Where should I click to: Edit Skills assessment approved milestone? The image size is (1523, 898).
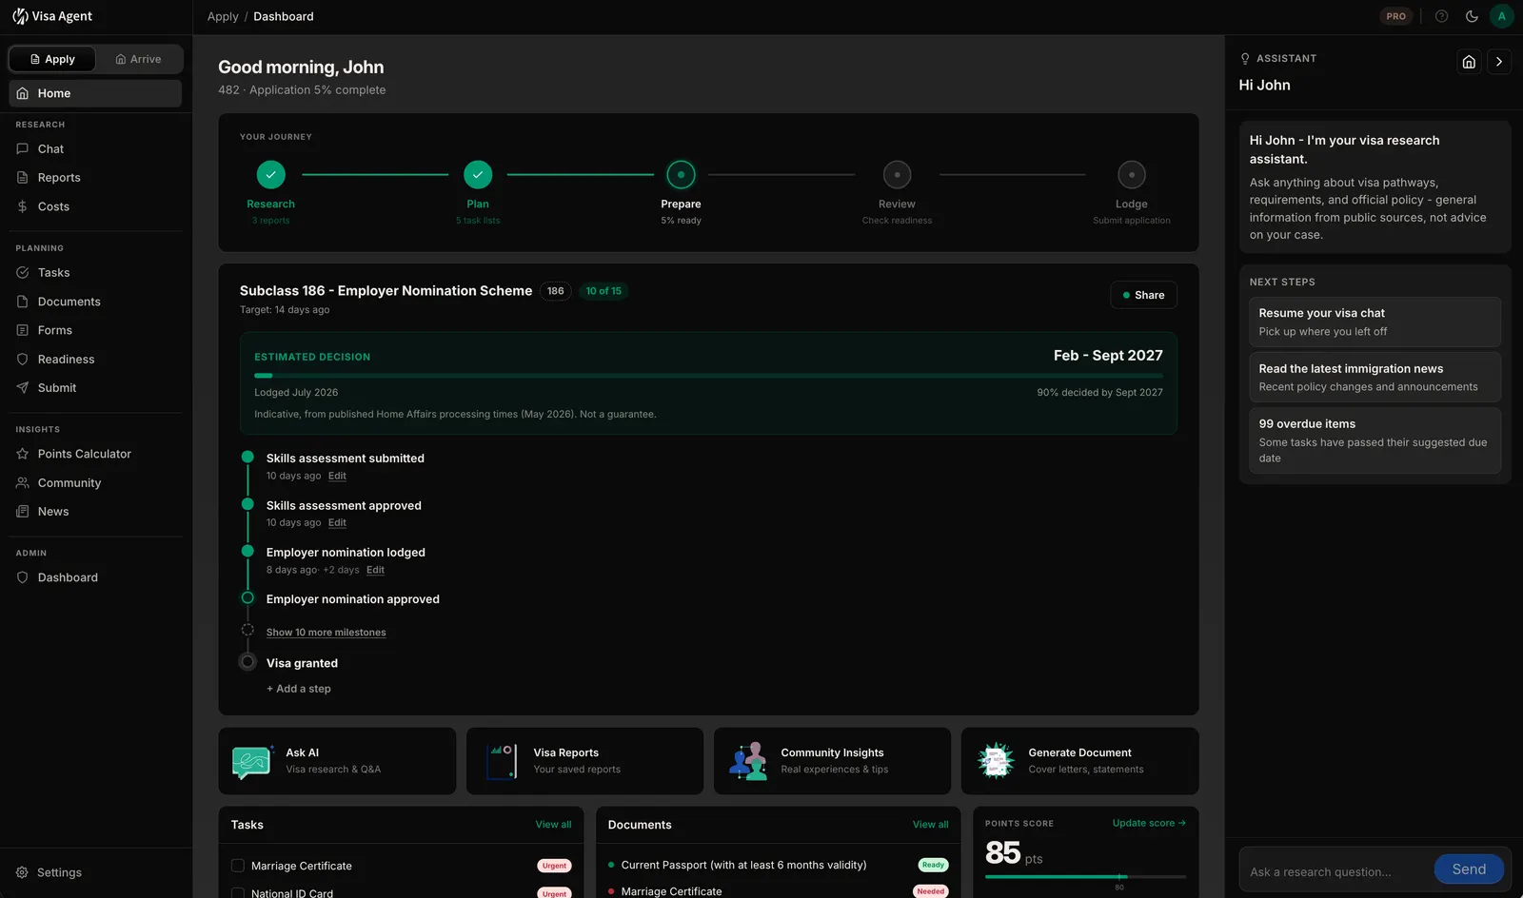[337, 522]
